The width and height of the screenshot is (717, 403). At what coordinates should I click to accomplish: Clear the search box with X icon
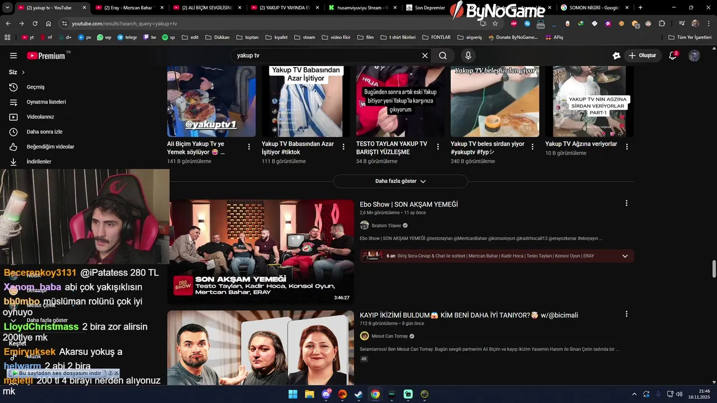point(425,55)
